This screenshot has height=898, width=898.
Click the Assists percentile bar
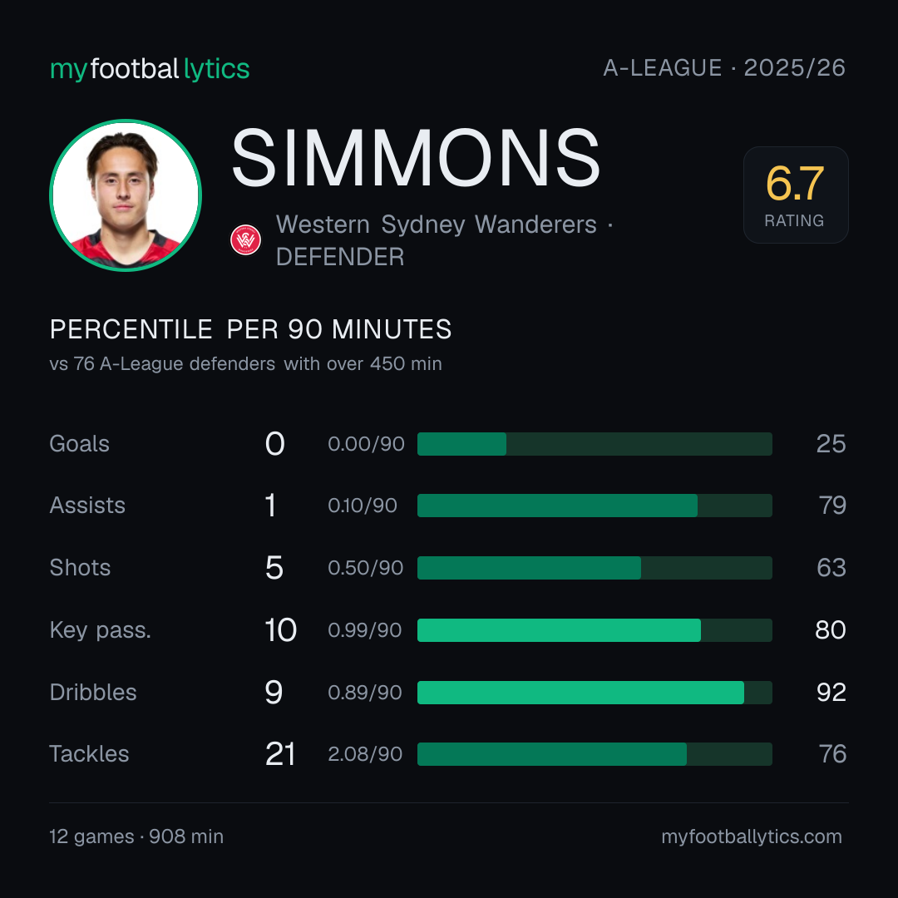pos(595,506)
